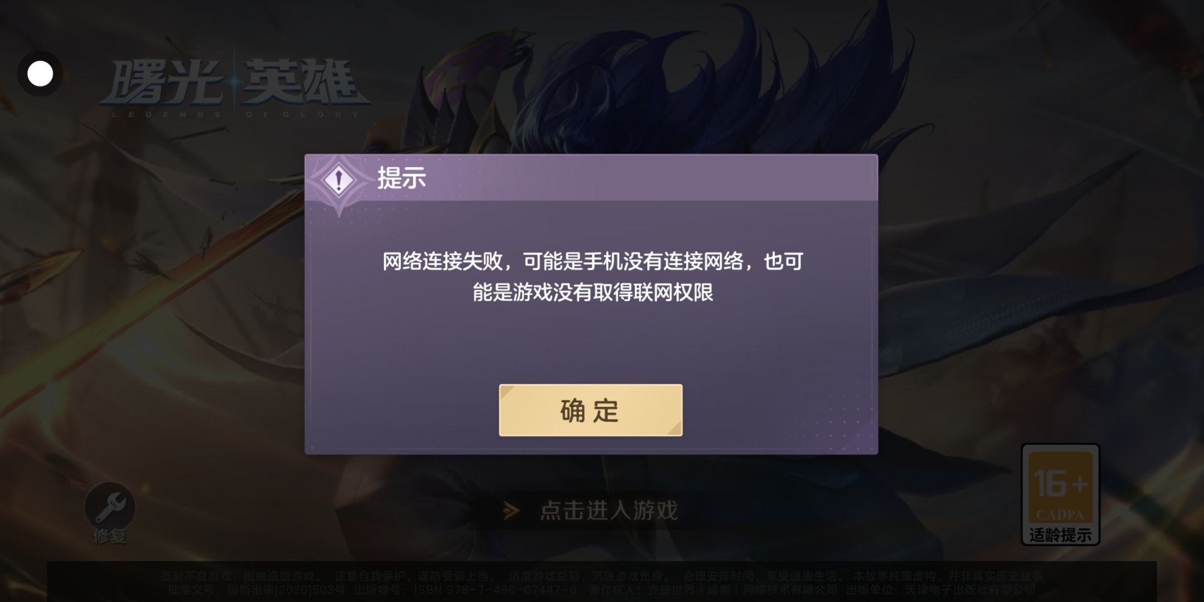Viewport: 1204px width, 602px height.
Task: Click the 能是游戏没有取得联网权限 message line
Action: pos(593,292)
